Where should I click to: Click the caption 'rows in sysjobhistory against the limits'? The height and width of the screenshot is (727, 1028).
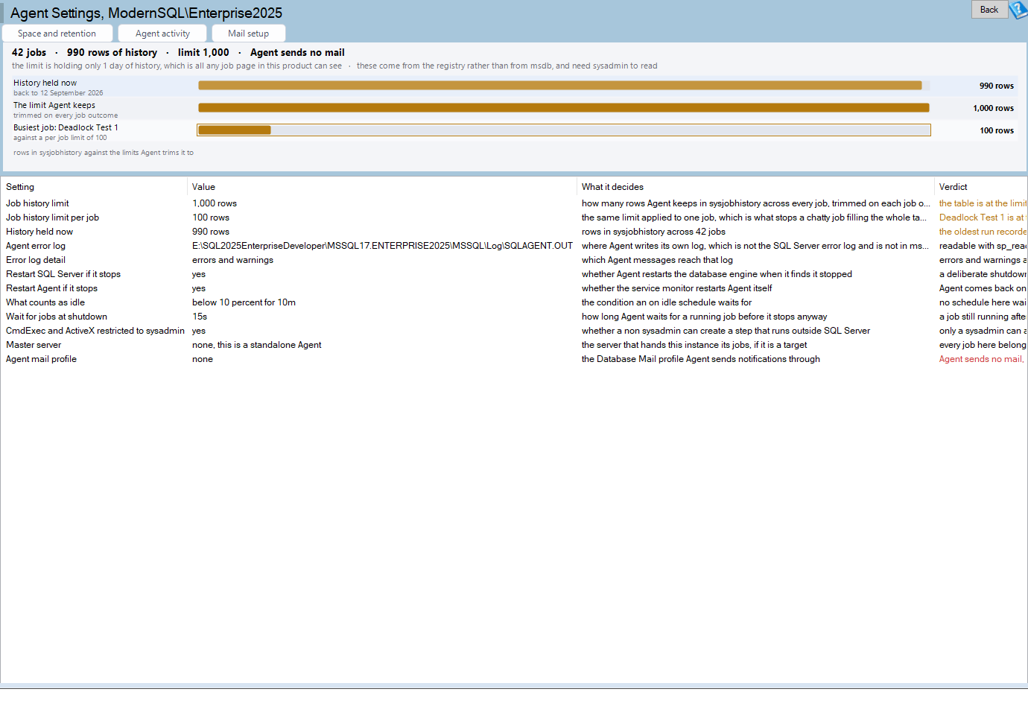[104, 153]
